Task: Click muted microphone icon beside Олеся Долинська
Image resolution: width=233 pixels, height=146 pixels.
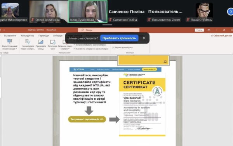Action: tap(33, 20)
